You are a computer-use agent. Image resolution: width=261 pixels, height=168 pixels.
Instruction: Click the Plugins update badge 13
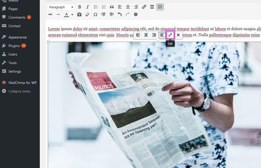point(24,46)
